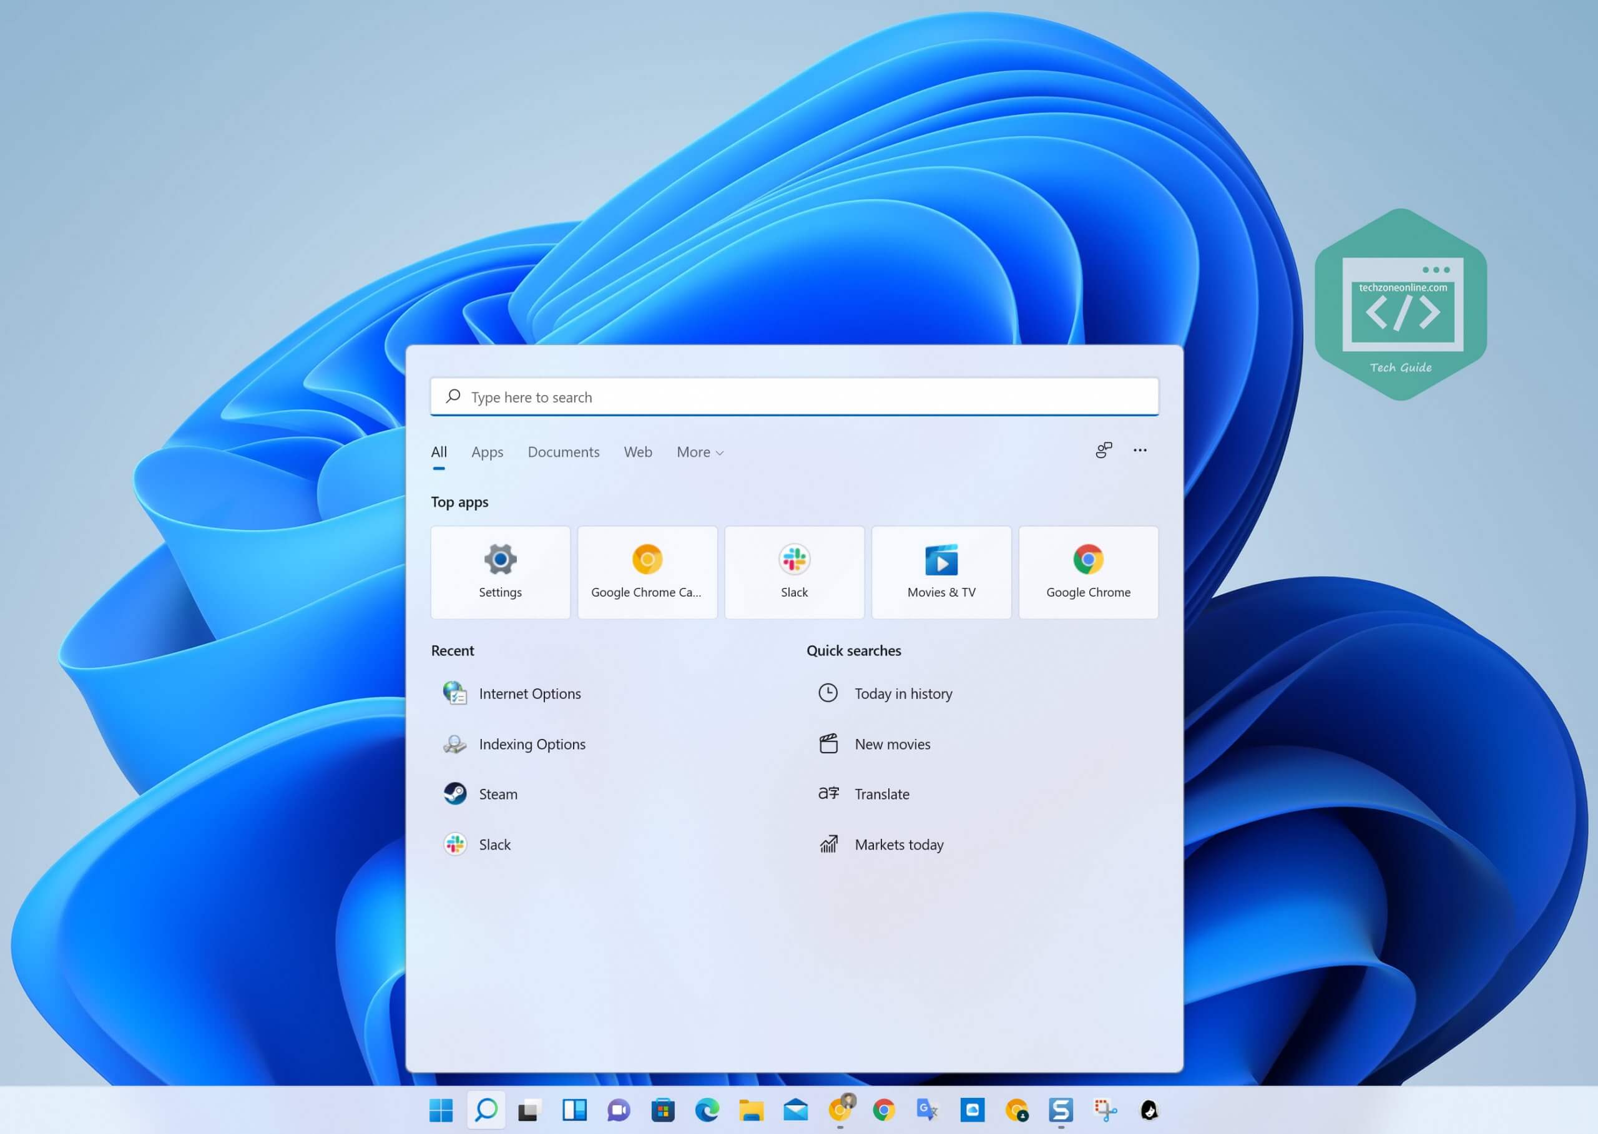This screenshot has width=1598, height=1134.
Task: Launch Google Chrome Canary from Top apps
Action: point(647,571)
